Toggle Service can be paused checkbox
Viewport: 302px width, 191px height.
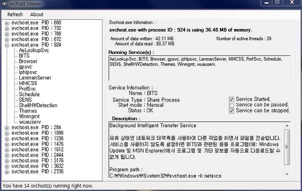click(x=232, y=105)
